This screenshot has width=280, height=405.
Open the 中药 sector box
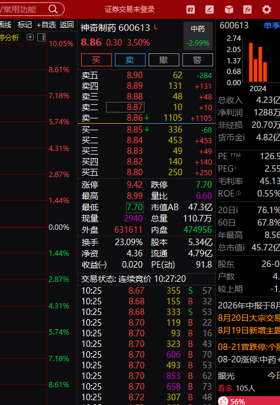[x=198, y=36]
